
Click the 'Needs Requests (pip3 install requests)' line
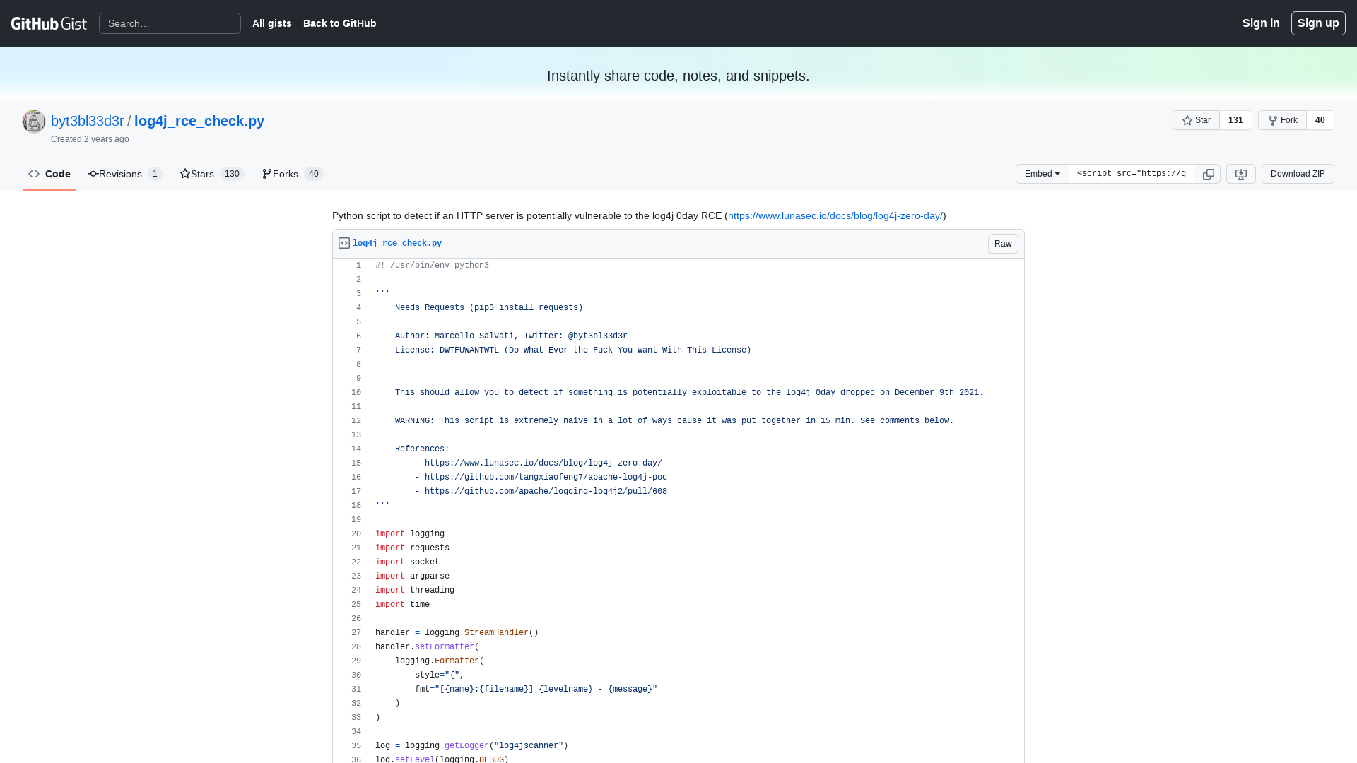489,308
